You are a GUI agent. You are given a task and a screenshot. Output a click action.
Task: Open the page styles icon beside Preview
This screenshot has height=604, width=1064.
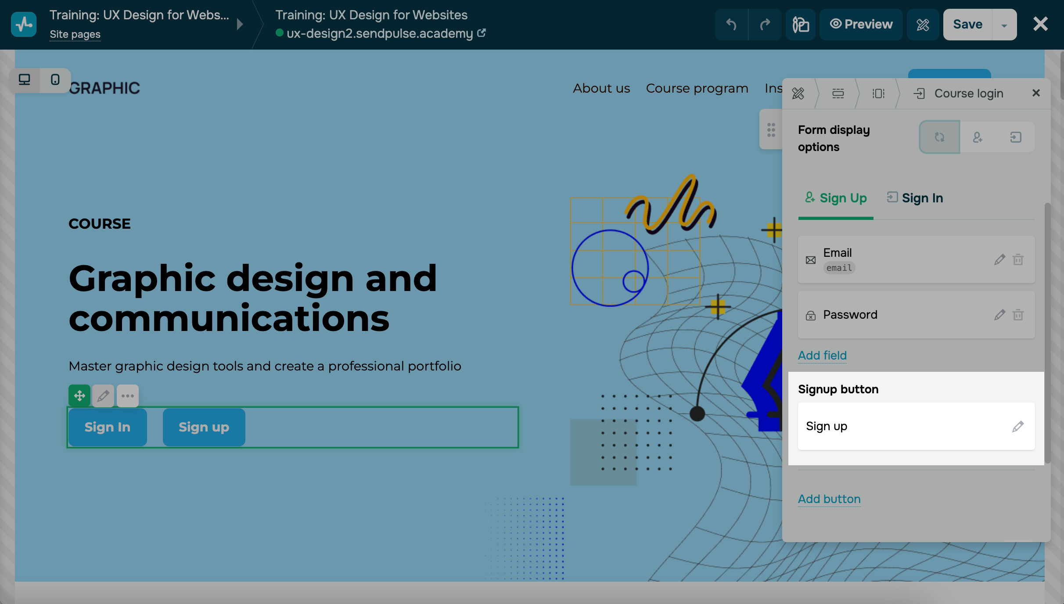point(801,25)
